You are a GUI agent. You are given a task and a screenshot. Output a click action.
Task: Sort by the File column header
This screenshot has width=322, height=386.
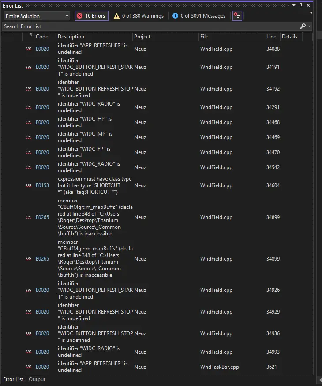[232, 36]
